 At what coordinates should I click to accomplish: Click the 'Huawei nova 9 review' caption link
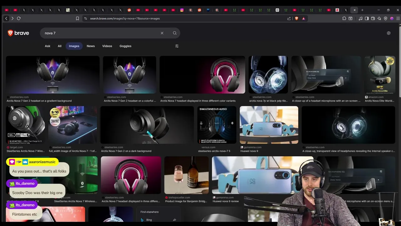click(226, 201)
